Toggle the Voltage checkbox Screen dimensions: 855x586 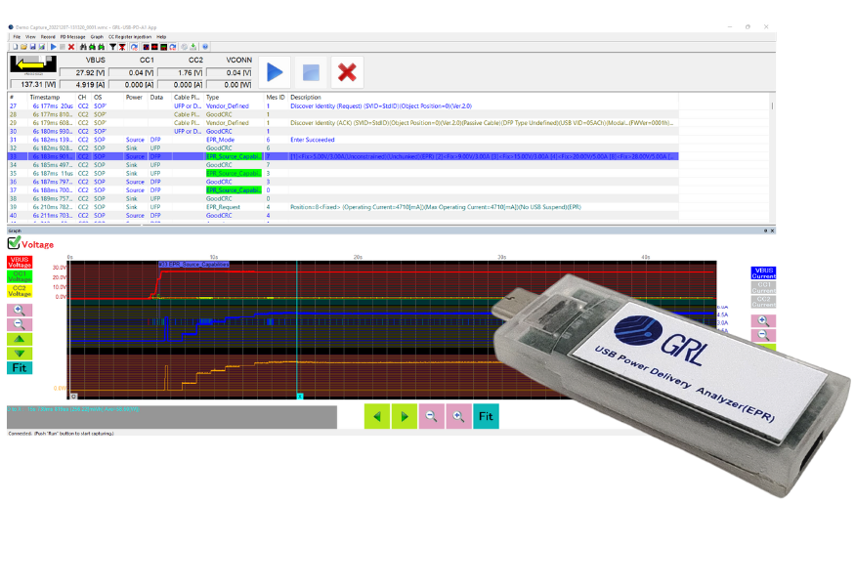click(14, 243)
